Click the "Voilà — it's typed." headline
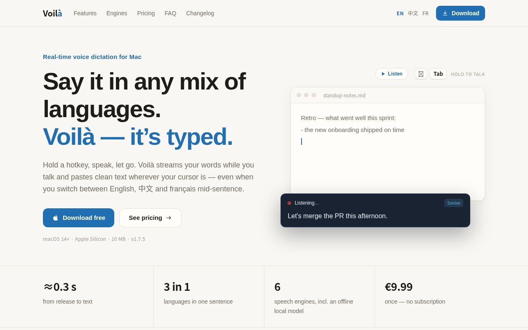 [x=138, y=137]
